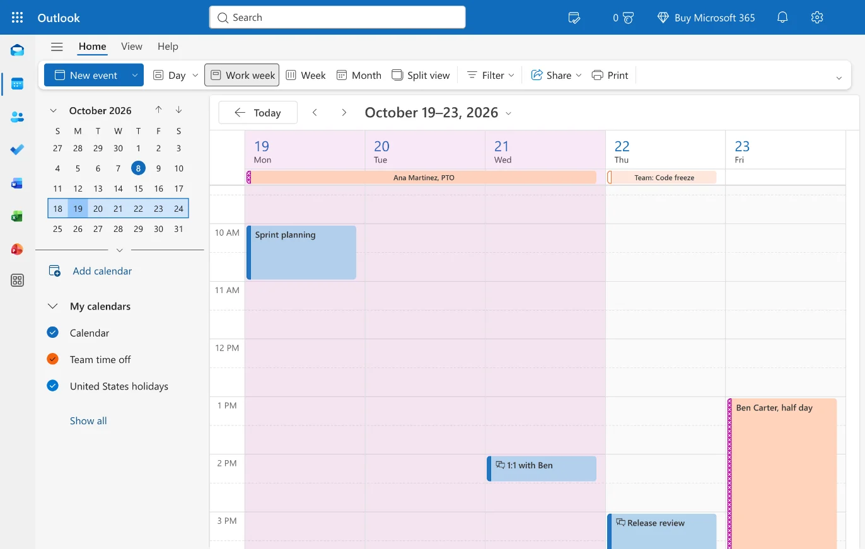Open Mail from the left rail

(x=17, y=50)
